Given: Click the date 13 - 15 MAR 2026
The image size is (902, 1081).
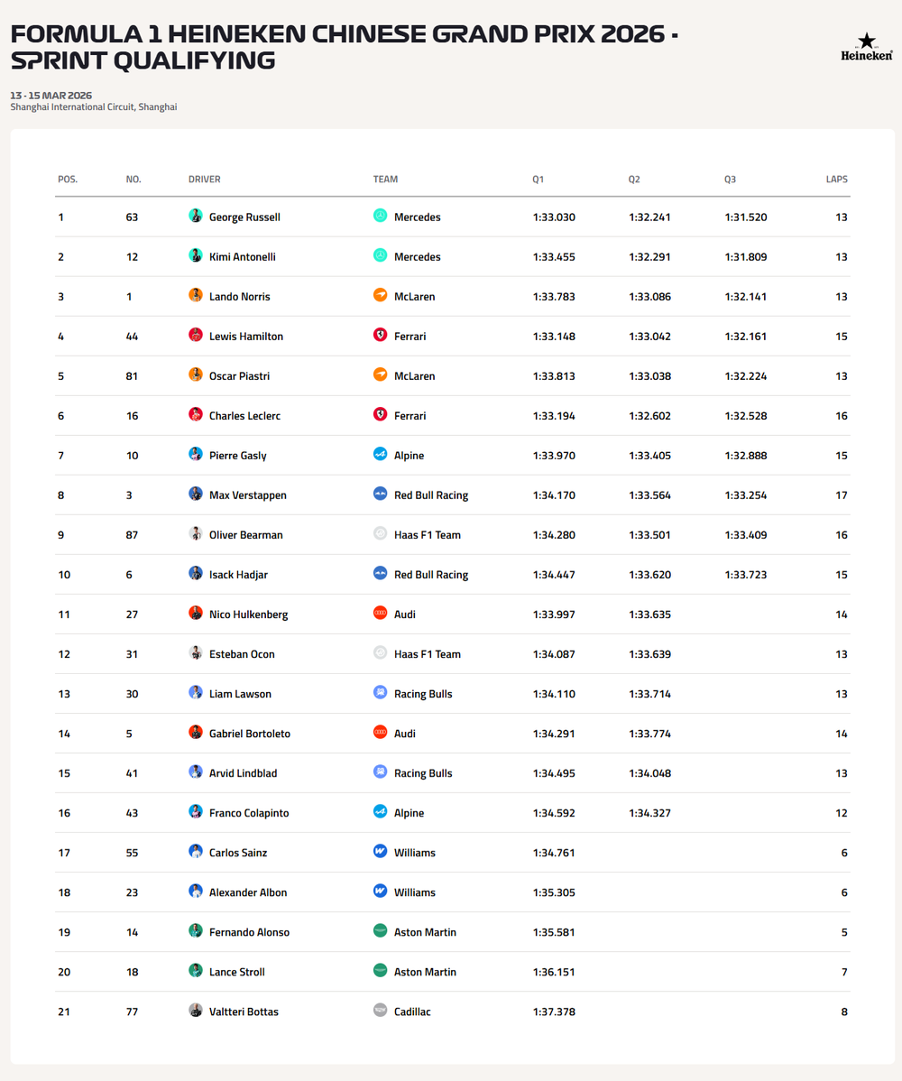Looking at the screenshot, I should tap(51, 95).
